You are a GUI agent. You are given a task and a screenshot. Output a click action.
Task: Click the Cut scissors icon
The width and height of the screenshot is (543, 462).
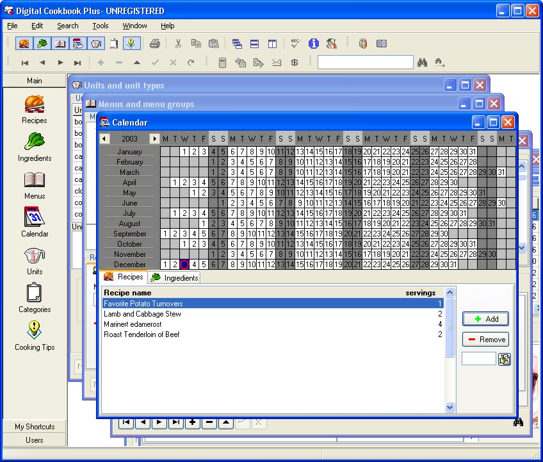(178, 44)
